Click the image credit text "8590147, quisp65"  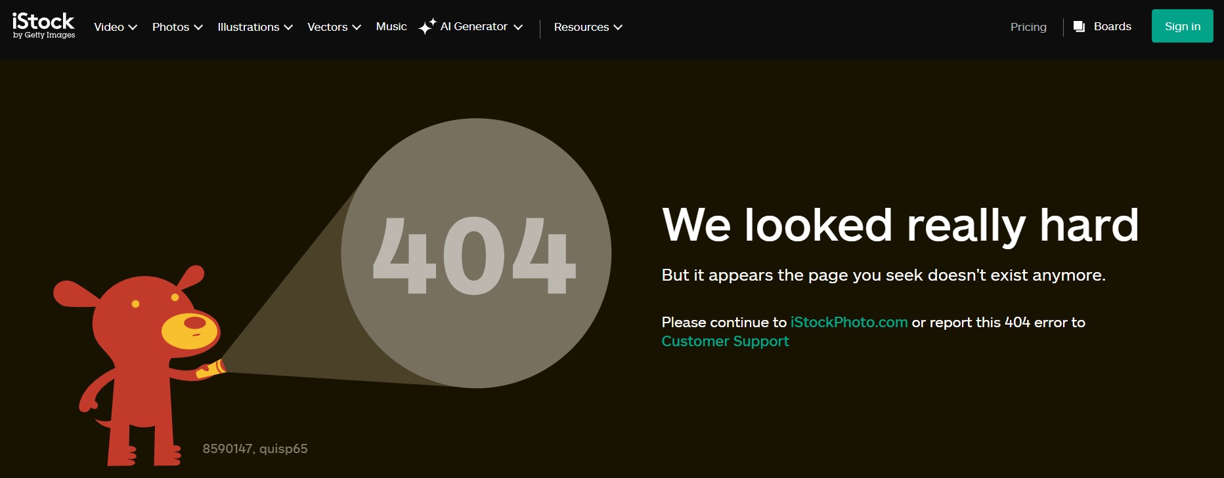(255, 448)
